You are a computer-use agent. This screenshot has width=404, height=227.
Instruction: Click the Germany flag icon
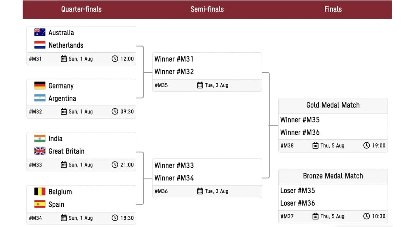click(x=40, y=86)
